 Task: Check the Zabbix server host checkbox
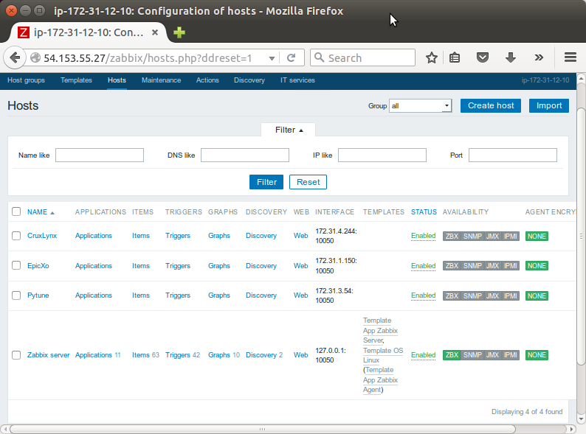[x=16, y=355]
